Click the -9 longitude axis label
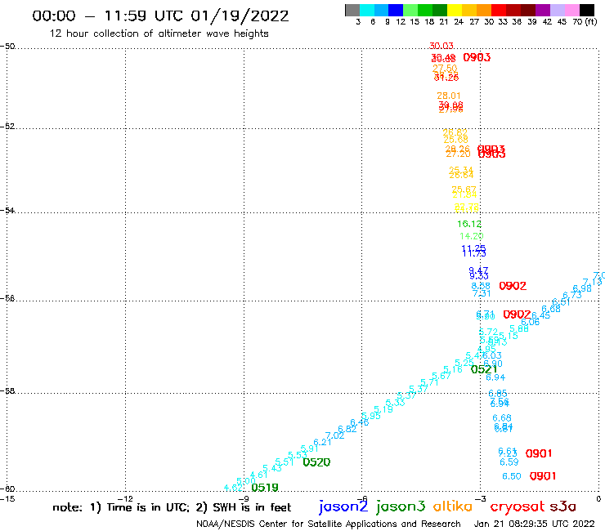This screenshot has width=605, height=531. pyautogui.click(x=244, y=499)
